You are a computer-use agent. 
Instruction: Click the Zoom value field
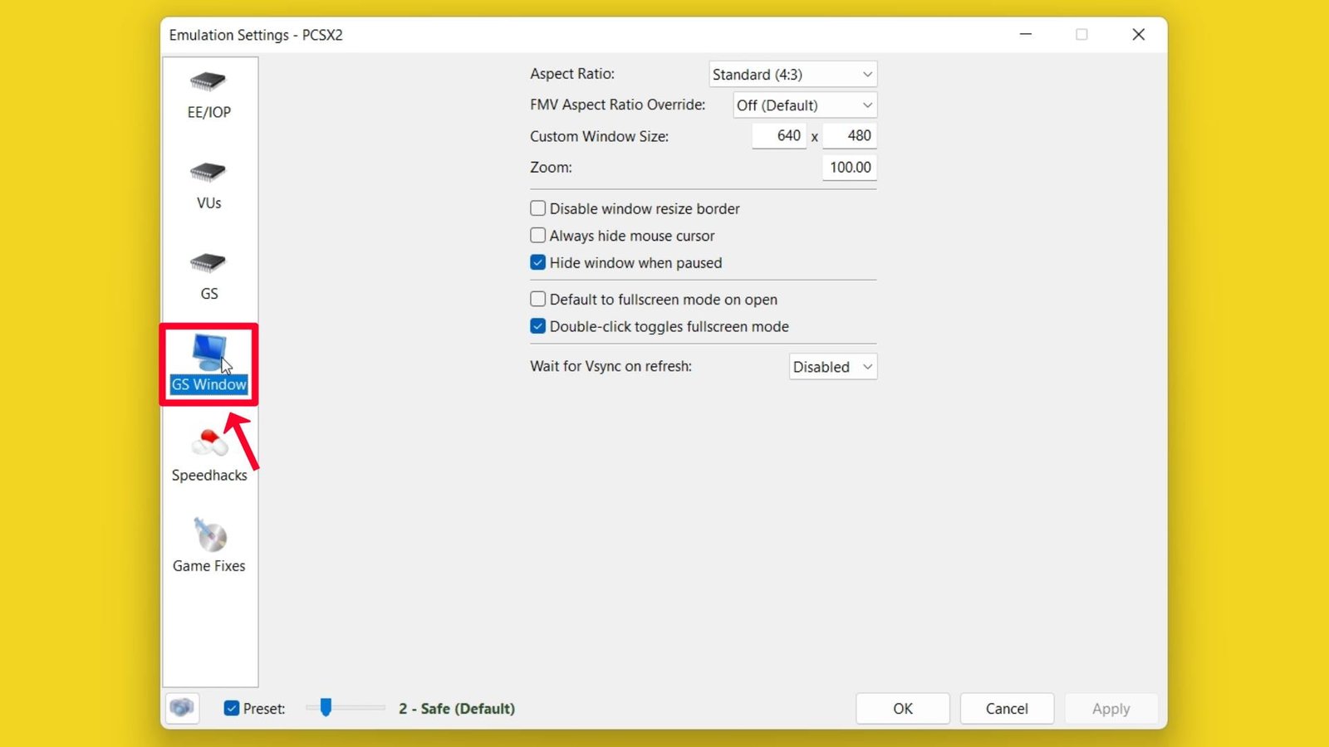coord(850,167)
